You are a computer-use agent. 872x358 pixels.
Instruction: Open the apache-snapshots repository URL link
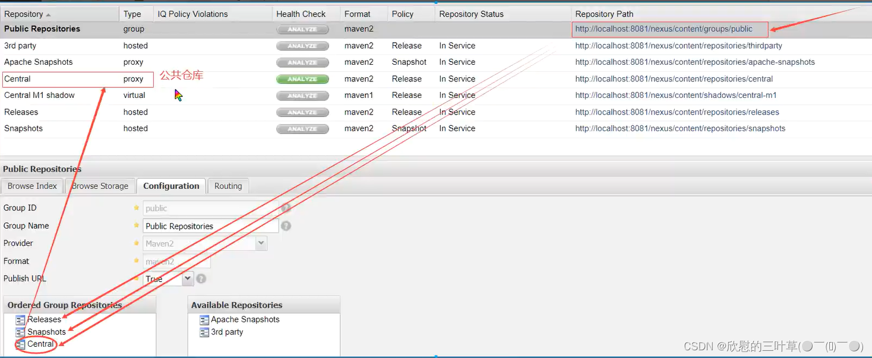695,62
